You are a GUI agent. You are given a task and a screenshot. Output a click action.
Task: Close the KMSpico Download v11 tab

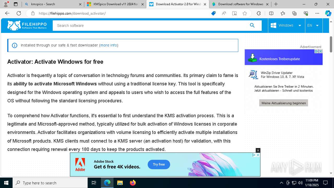pos(142,4)
